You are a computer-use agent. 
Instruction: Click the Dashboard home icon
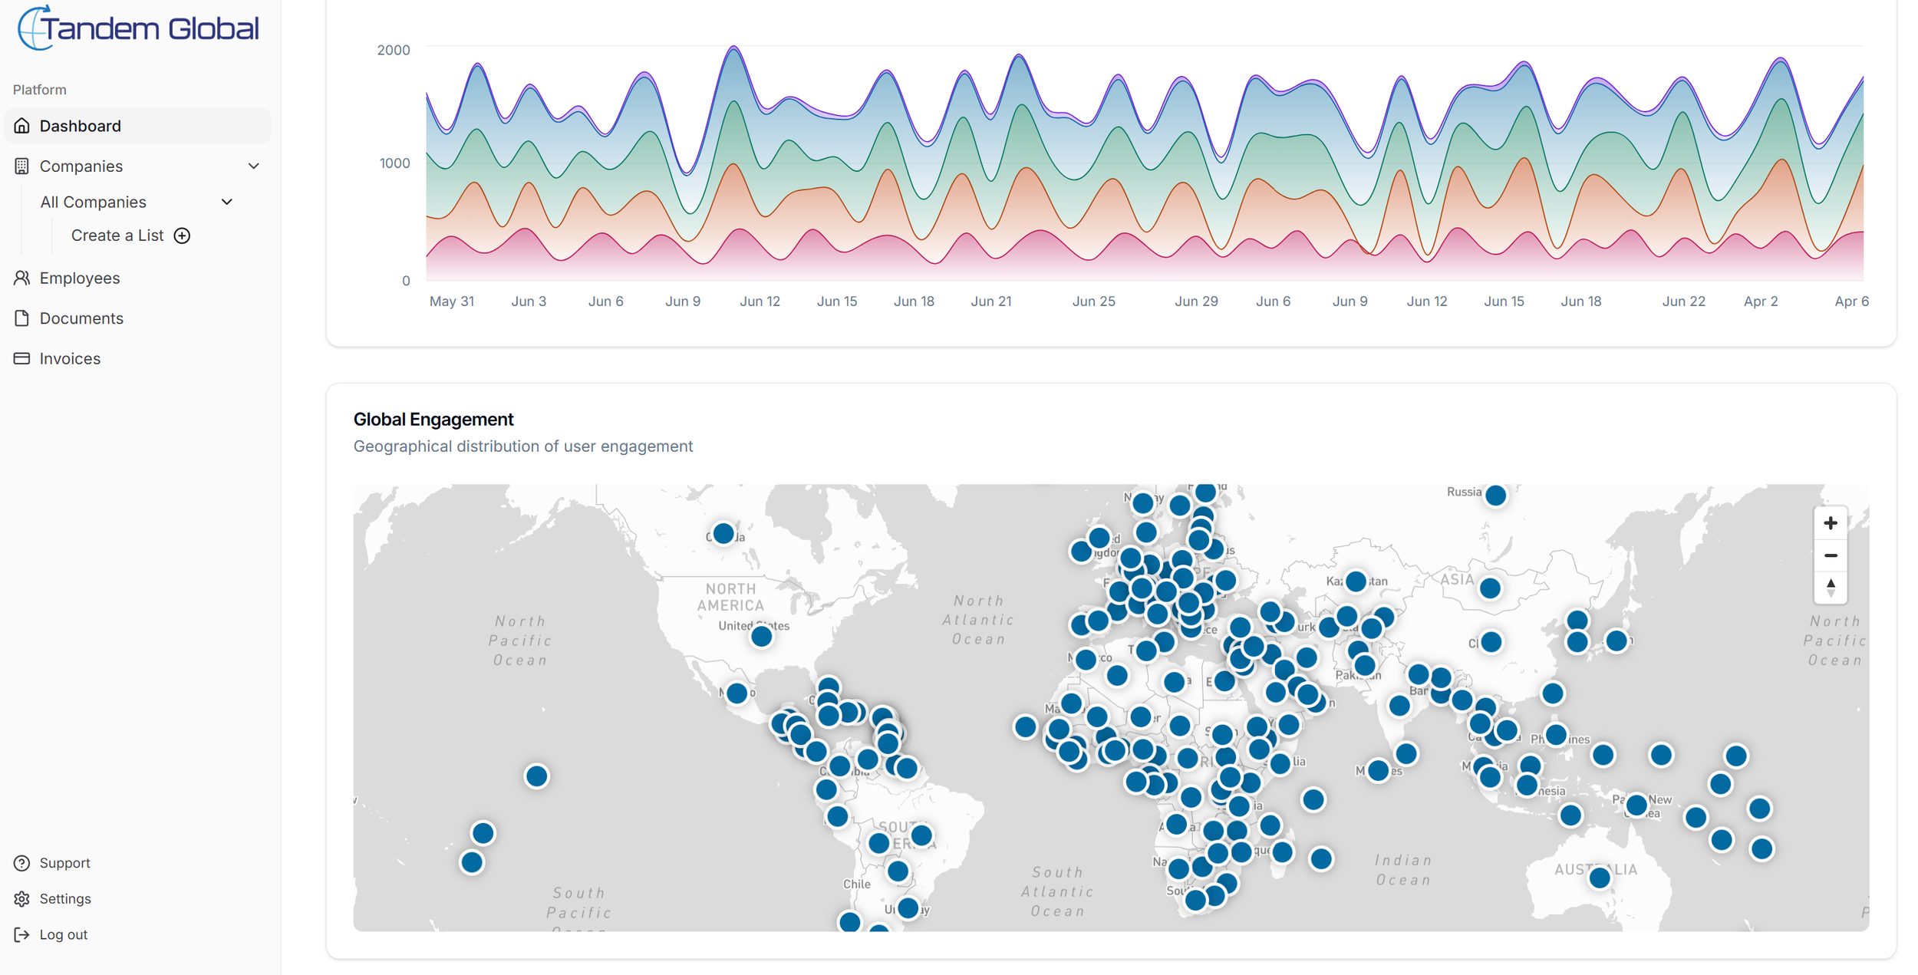click(x=22, y=126)
